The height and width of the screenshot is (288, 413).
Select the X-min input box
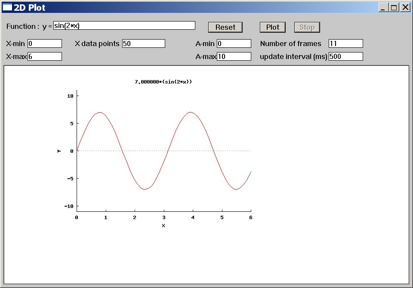45,43
